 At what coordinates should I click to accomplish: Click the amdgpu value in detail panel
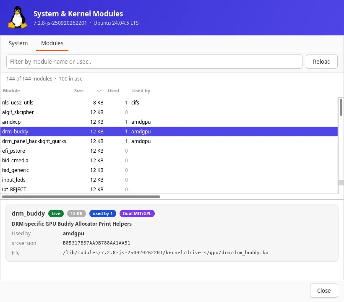73,234
